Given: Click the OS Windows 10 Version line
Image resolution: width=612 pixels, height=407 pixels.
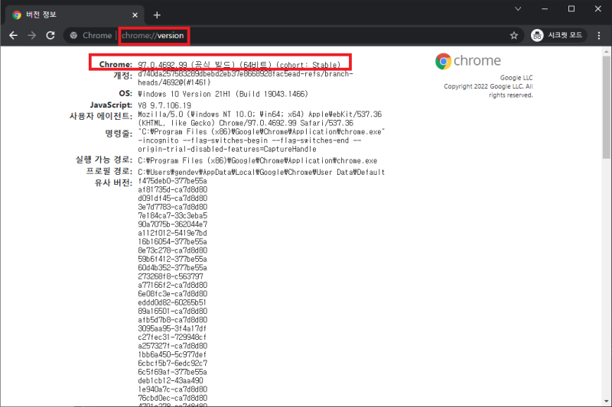Looking at the screenshot, I should (x=223, y=94).
